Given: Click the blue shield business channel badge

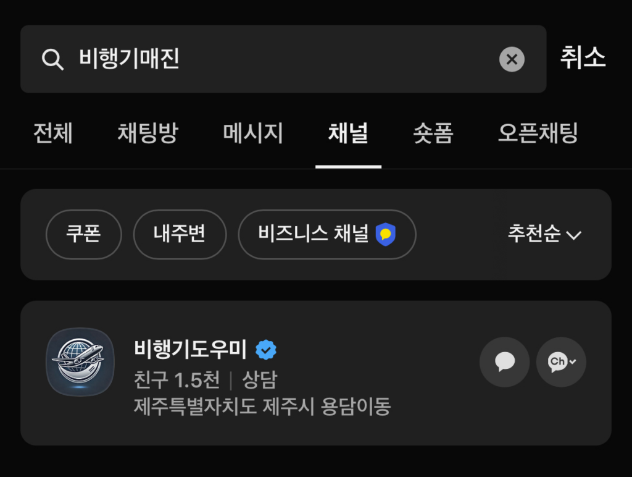Looking at the screenshot, I should coord(385,234).
